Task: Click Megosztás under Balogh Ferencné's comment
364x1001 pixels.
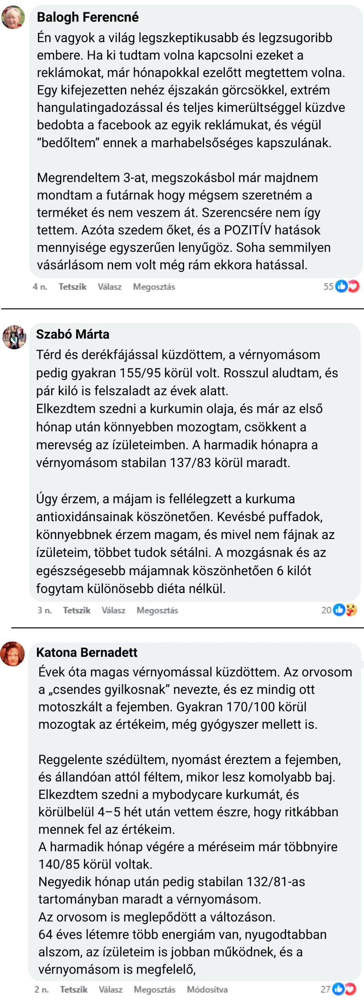Action: coord(154,287)
